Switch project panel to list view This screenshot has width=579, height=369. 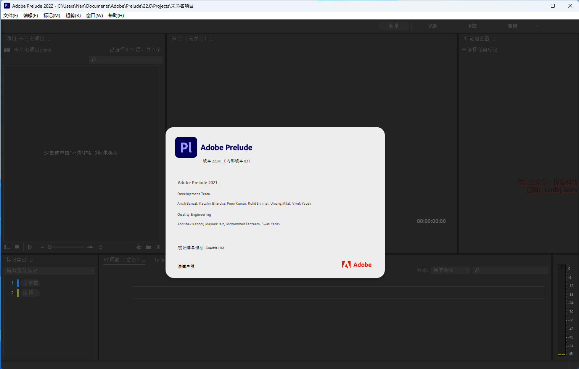[7, 247]
